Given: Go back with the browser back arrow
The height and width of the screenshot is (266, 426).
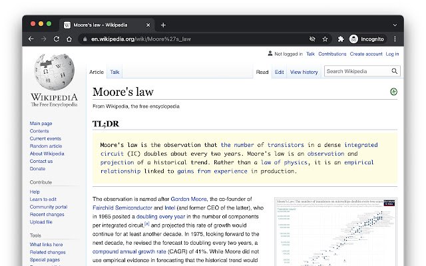Looking at the screenshot, I should click(31, 39).
